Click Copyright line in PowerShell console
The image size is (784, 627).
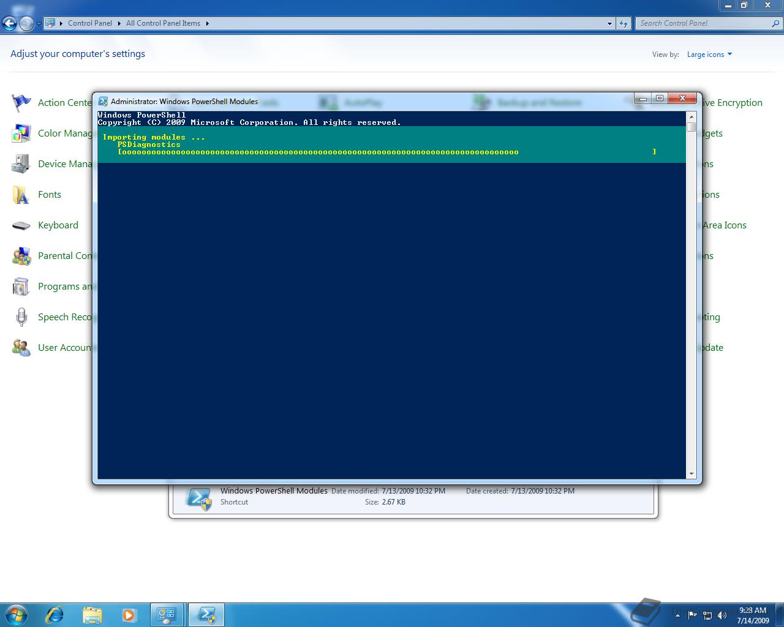249,122
